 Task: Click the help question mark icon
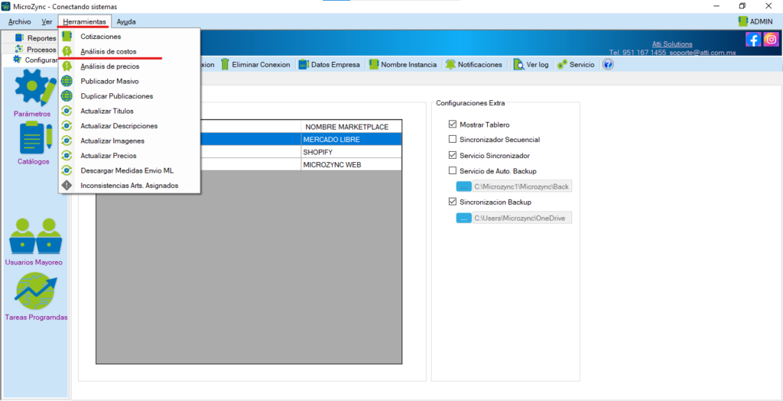pos(608,65)
